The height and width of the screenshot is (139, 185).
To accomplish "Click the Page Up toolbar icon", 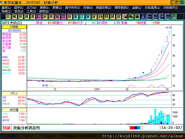I will coord(155,17).
